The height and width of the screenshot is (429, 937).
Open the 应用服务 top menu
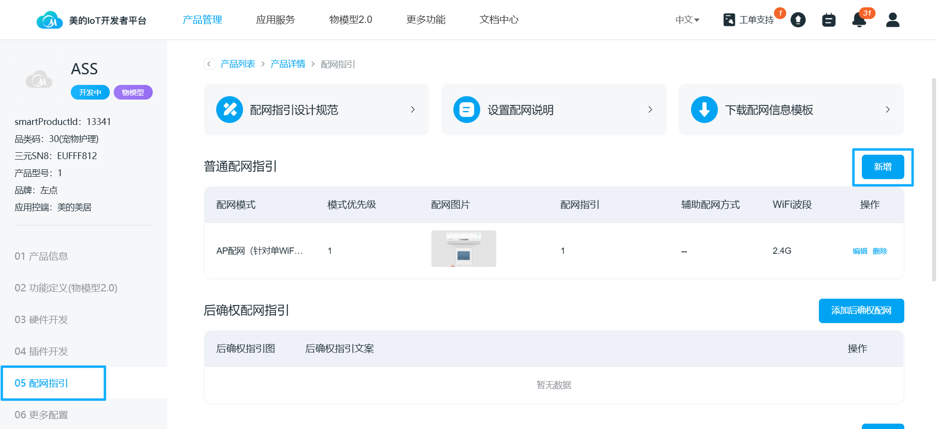pyautogui.click(x=275, y=20)
